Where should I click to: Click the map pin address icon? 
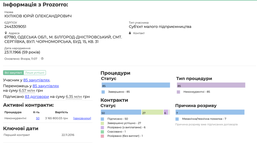[x=6, y=33]
